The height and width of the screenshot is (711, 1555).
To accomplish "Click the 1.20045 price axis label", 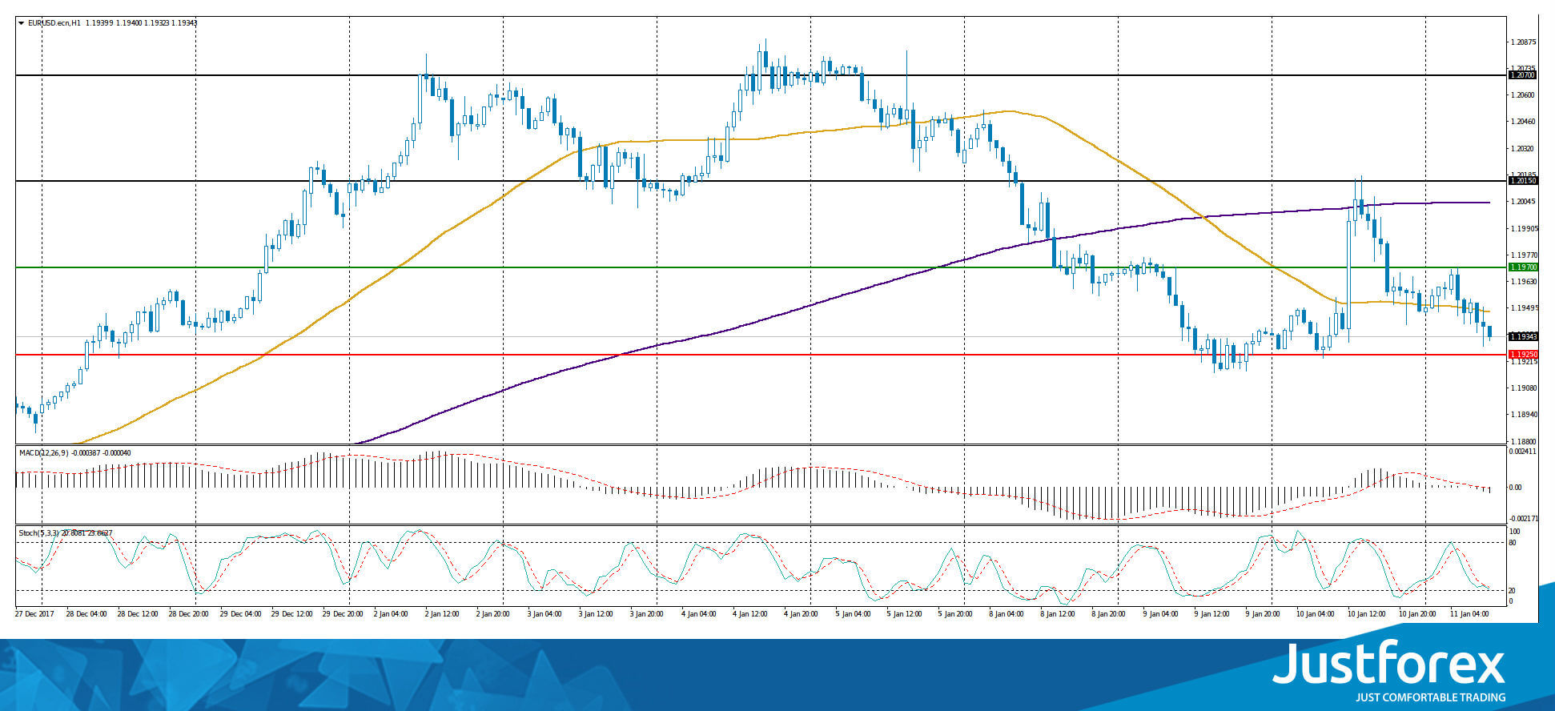I will click(x=1524, y=202).
